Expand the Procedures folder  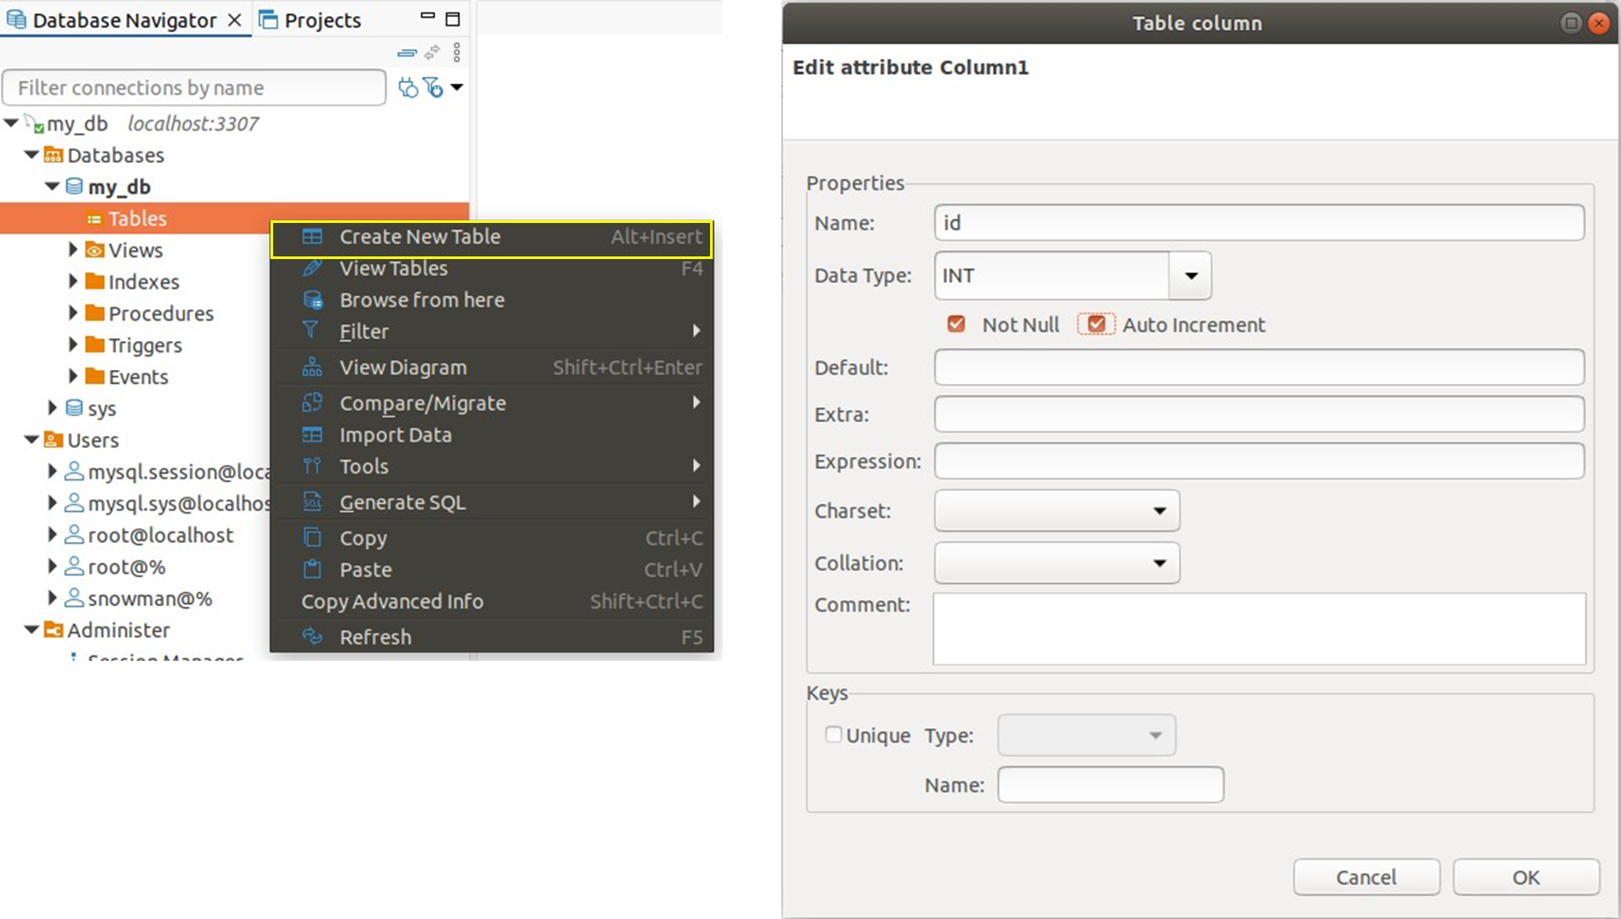(x=73, y=314)
